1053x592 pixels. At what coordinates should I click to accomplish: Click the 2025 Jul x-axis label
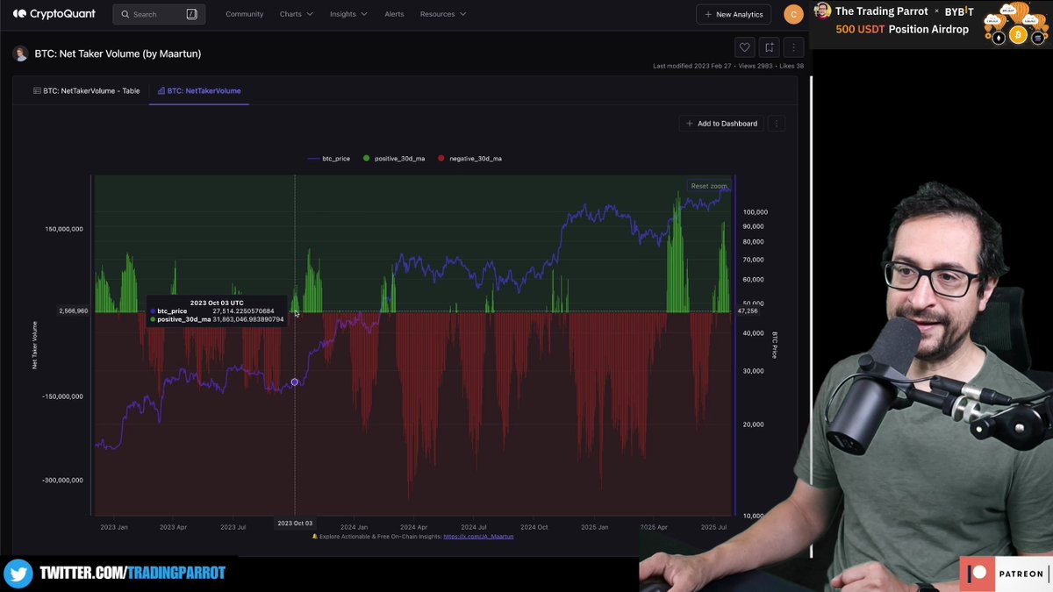[713, 527]
